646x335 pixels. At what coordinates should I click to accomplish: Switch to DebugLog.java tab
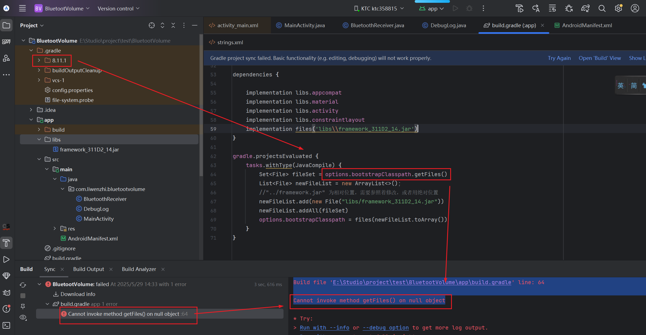click(444, 25)
